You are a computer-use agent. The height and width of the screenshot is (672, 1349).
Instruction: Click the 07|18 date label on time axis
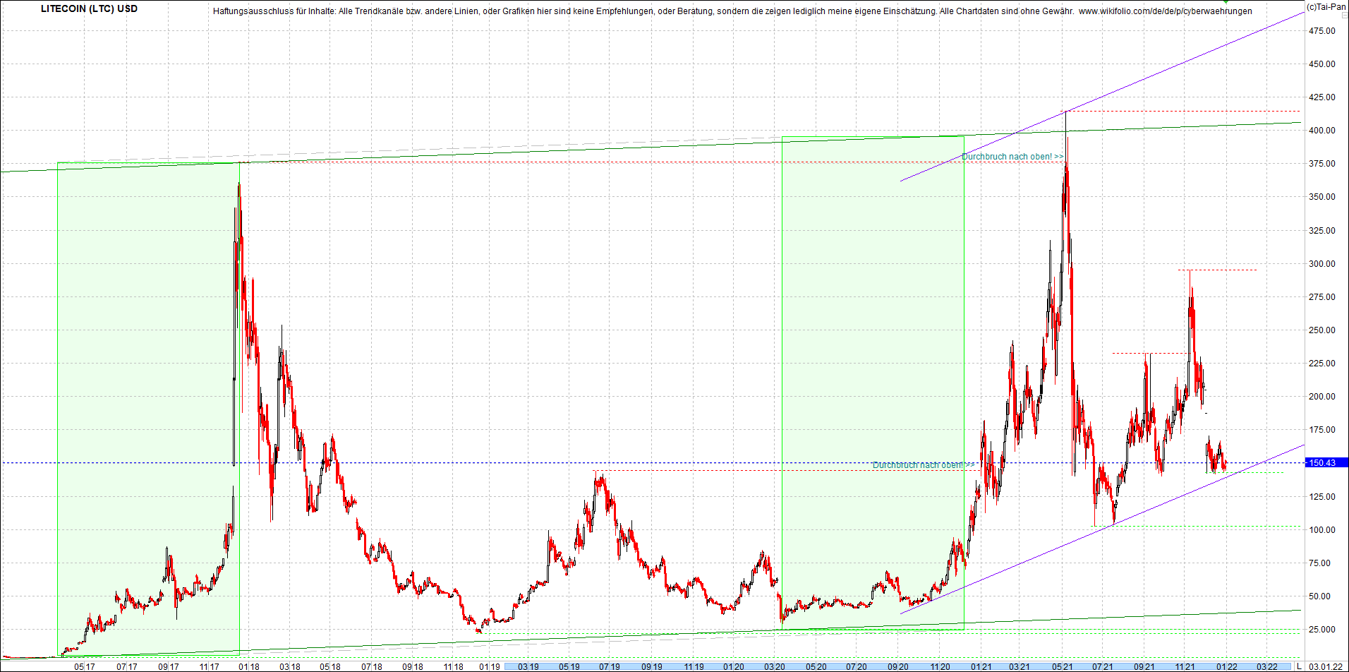(x=371, y=666)
